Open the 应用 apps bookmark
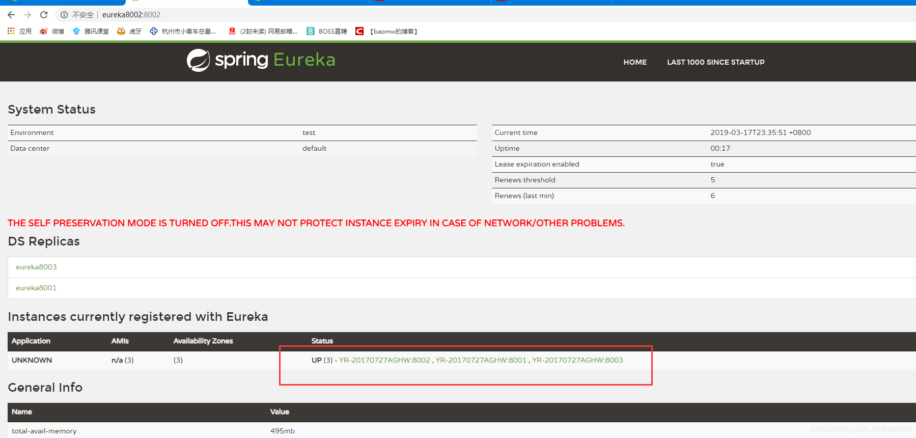The height and width of the screenshot is (438, 916). point(19,31)
